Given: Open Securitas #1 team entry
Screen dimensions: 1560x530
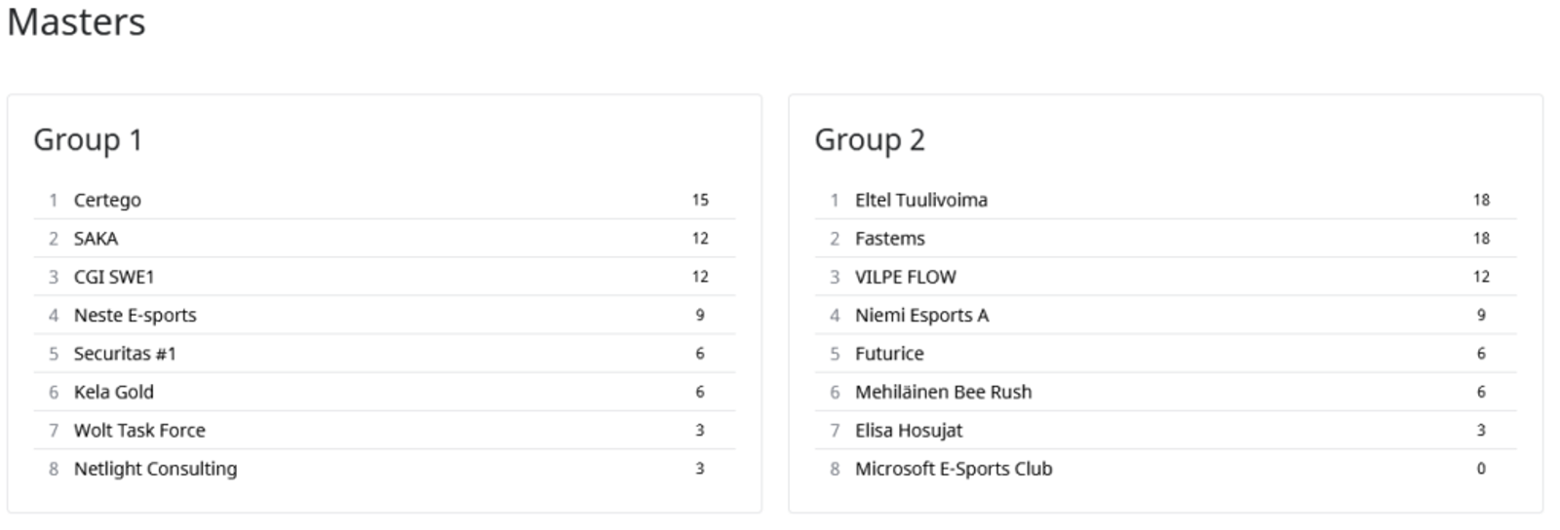Looking at the screenshot, I should (125, 354).
